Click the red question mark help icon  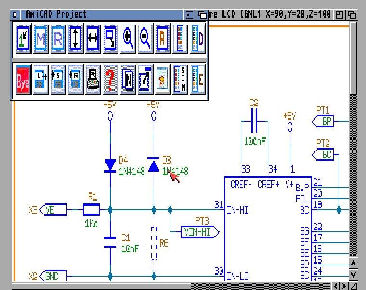pos(110,78)
